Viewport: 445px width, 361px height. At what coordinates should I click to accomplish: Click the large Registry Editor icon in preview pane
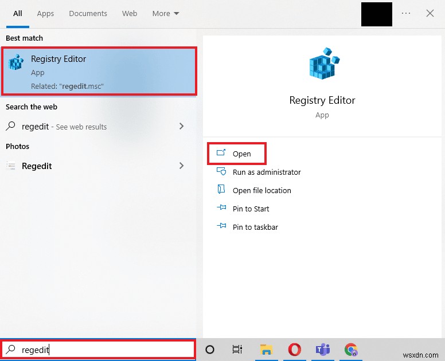[x=324, y=63]
